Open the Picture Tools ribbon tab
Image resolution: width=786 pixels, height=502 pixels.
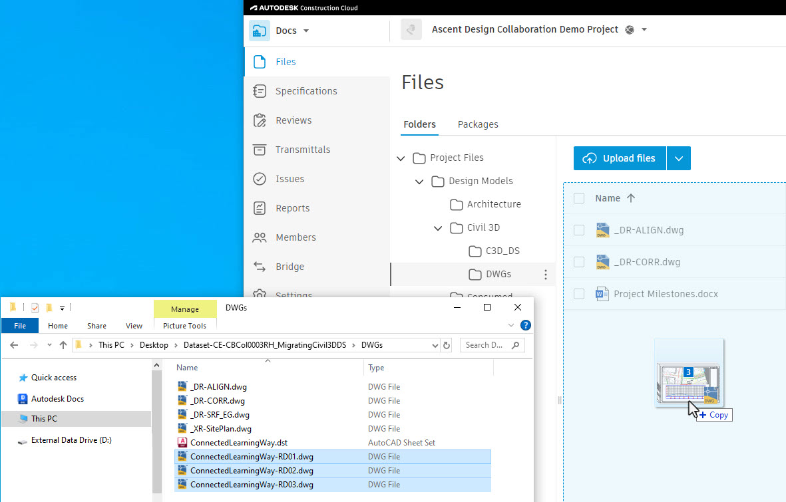pyautogui.click(x=184, y=326)
